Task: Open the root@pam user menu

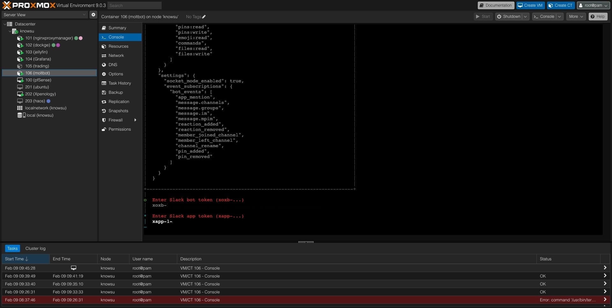Action: [593, 5]
